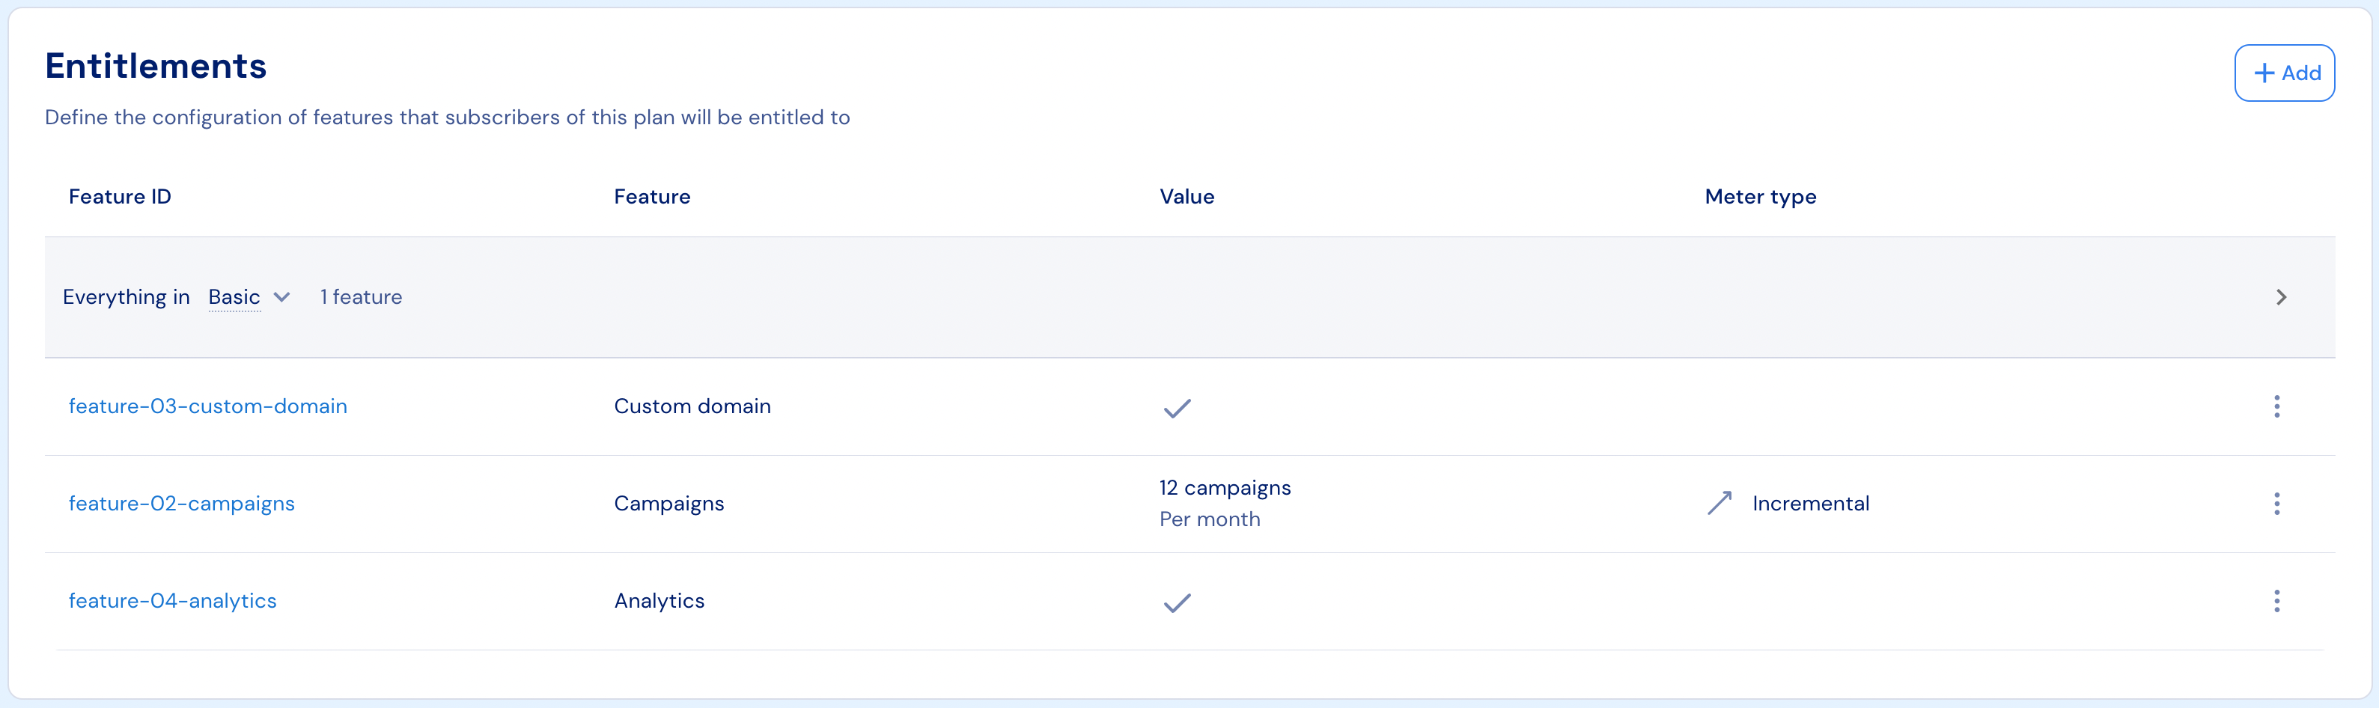Click the Feature column header

(x=652, y=197)
